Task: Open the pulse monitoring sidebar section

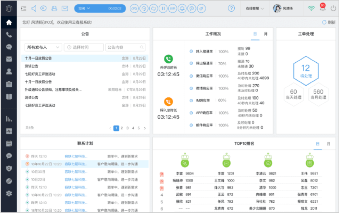Action: [x=9, y=131]
